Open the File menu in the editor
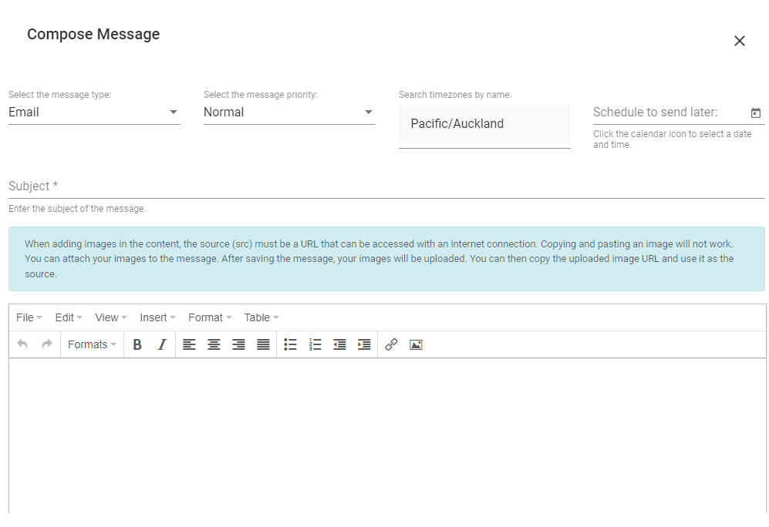Screen dimensions: 769x527 [x=29, y=317]
